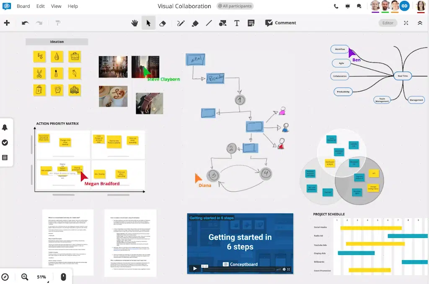Play the Getting started video
This screenshot has width=429, height=284.
(x=194, y=268)
